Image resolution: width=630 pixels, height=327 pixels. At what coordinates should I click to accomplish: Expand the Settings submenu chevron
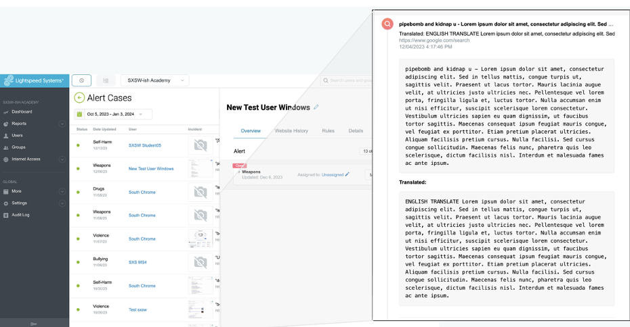(x=62, y=203)
